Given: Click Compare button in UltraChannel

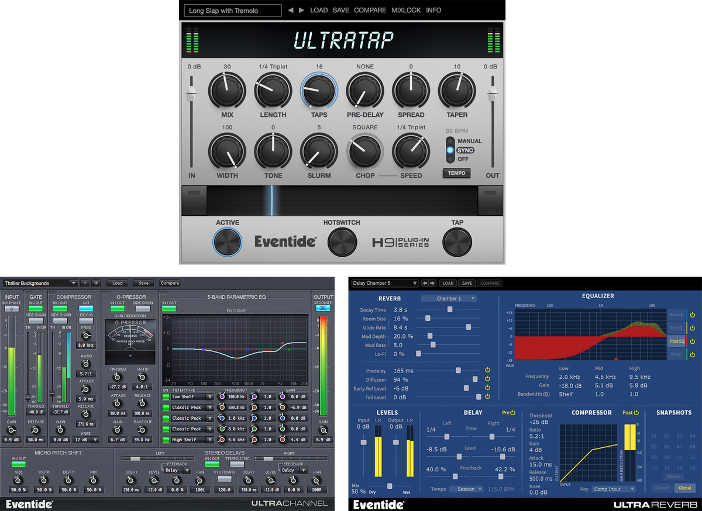Looking at the screenshot, I should click(170, 283).
